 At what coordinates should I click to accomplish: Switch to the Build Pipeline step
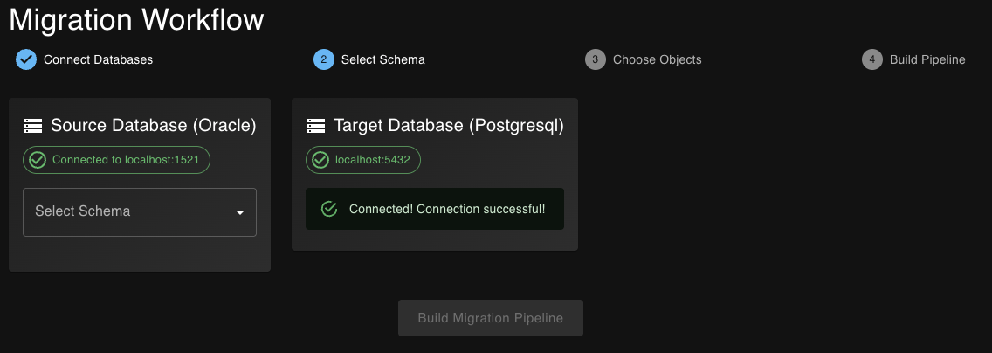pos(927,59)
